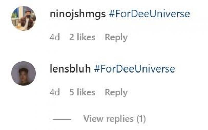The width and height of the screenshot is (208, 130).
Task: View the 5 likes on lensbluh comment
Action: (x=82, y=92)
